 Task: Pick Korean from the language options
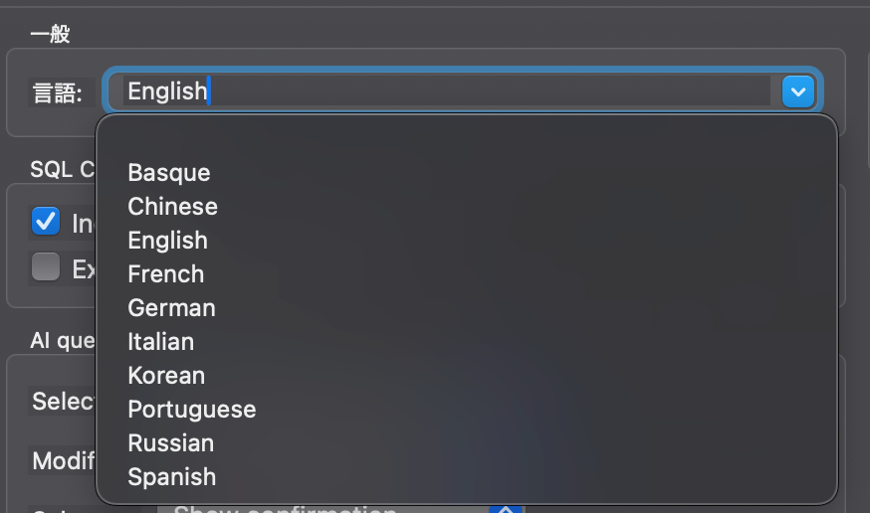point(166,376)
